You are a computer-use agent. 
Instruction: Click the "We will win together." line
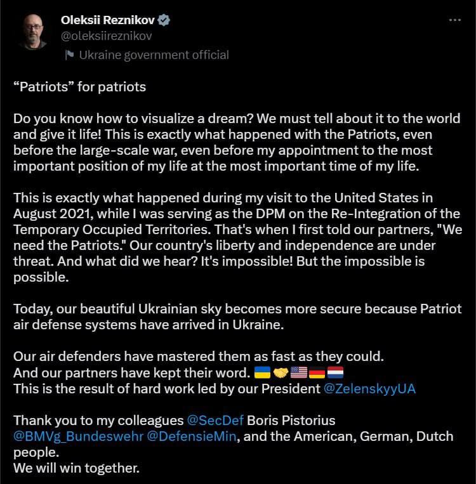pos(76,469)
